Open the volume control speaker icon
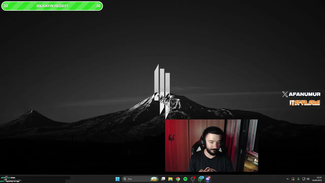This screenshot has height=183, width=325. (x=308, y=179)
